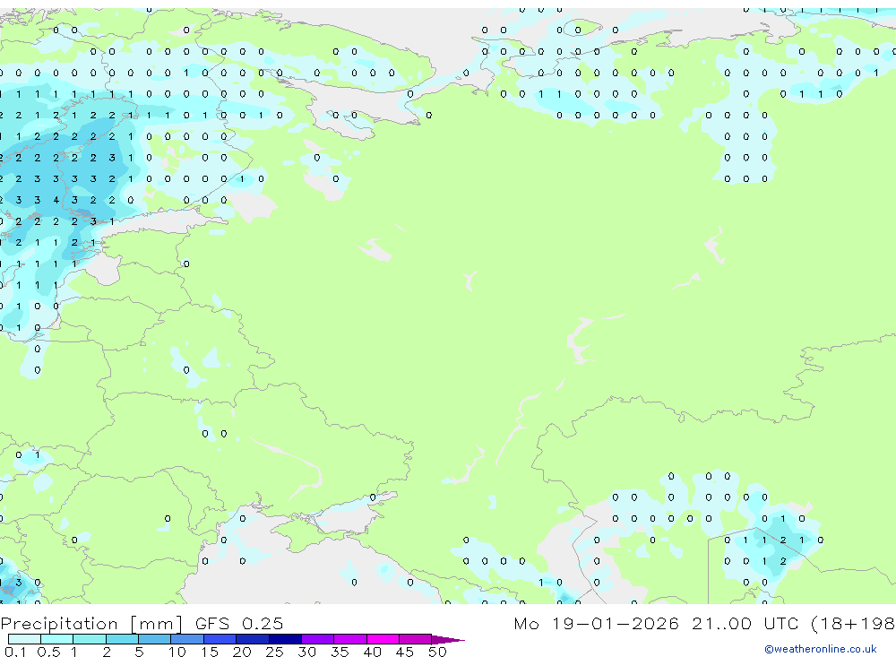Pick the 10–15 mm legend color box
The height and width of the screenshot is (657, 896).
point(187,639)
